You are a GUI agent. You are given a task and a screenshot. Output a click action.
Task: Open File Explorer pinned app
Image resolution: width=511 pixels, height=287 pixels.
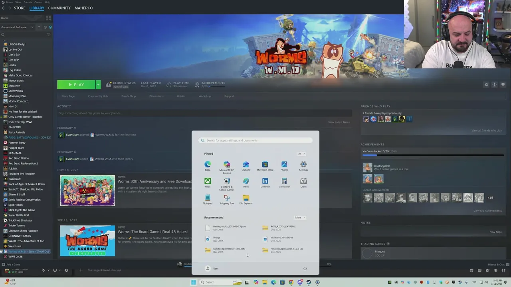tap(246, 200)
